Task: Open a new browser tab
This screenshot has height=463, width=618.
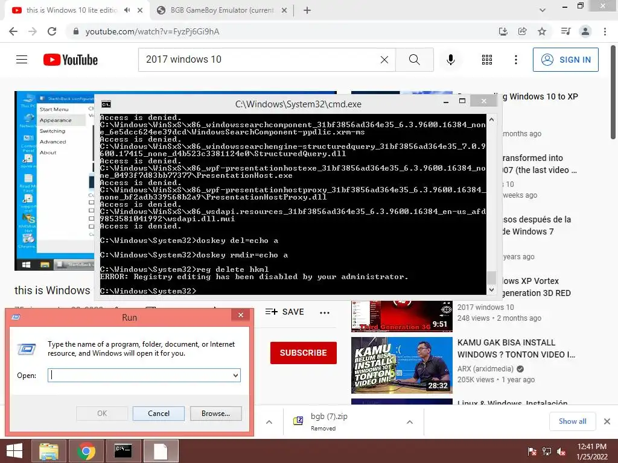Action: tap(307, 10)
